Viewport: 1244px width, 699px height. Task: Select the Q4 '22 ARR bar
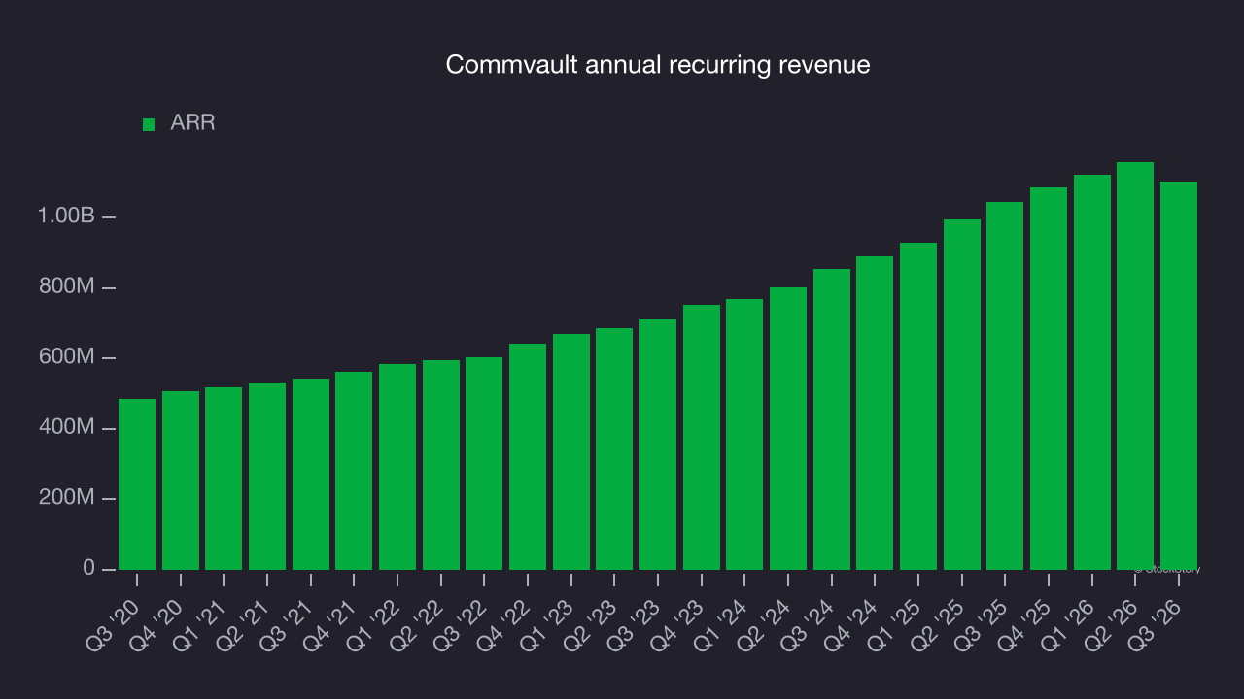click(x=528, y=456)
